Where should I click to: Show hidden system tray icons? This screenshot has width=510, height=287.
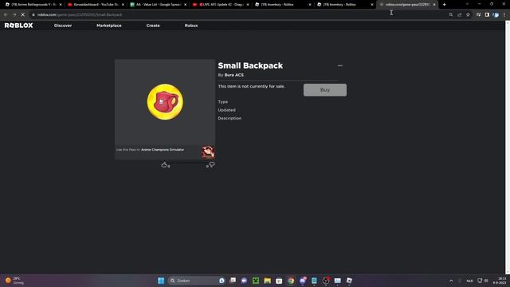(451, 281)
